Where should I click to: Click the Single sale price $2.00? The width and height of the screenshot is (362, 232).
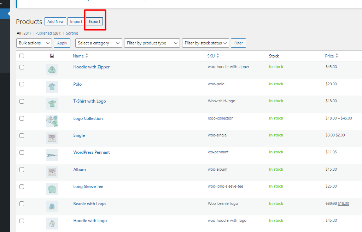[x=340, y=135]
